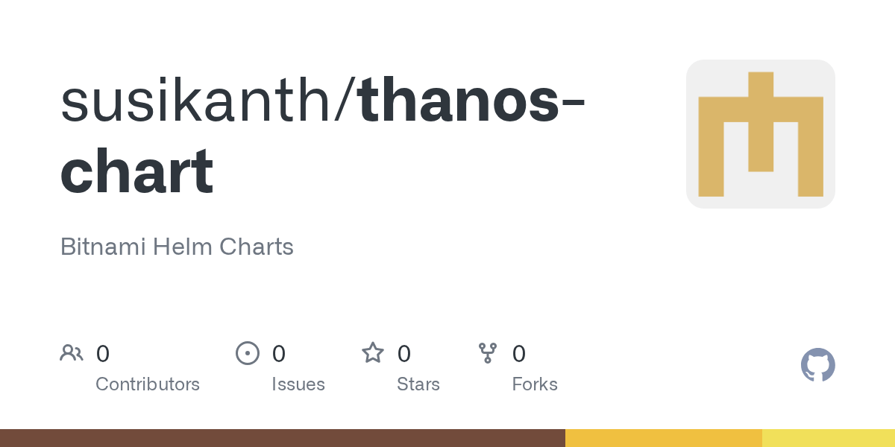The image size is (895, 447).
Task: Click the issues circle-dot icon
Action: [x=248, y=353]
